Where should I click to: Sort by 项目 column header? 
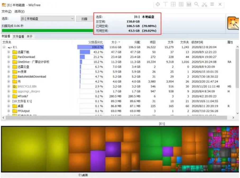pos(152,42)
